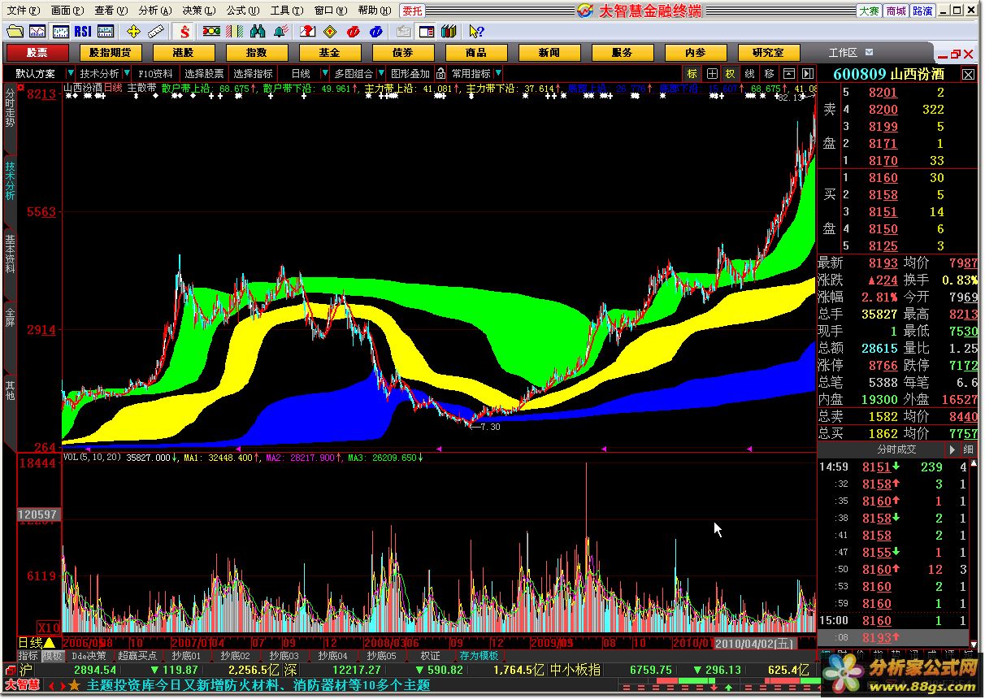Screen dimensions: 985x699
Task: Toggle the 标 marker button
Action: point(692,73)
